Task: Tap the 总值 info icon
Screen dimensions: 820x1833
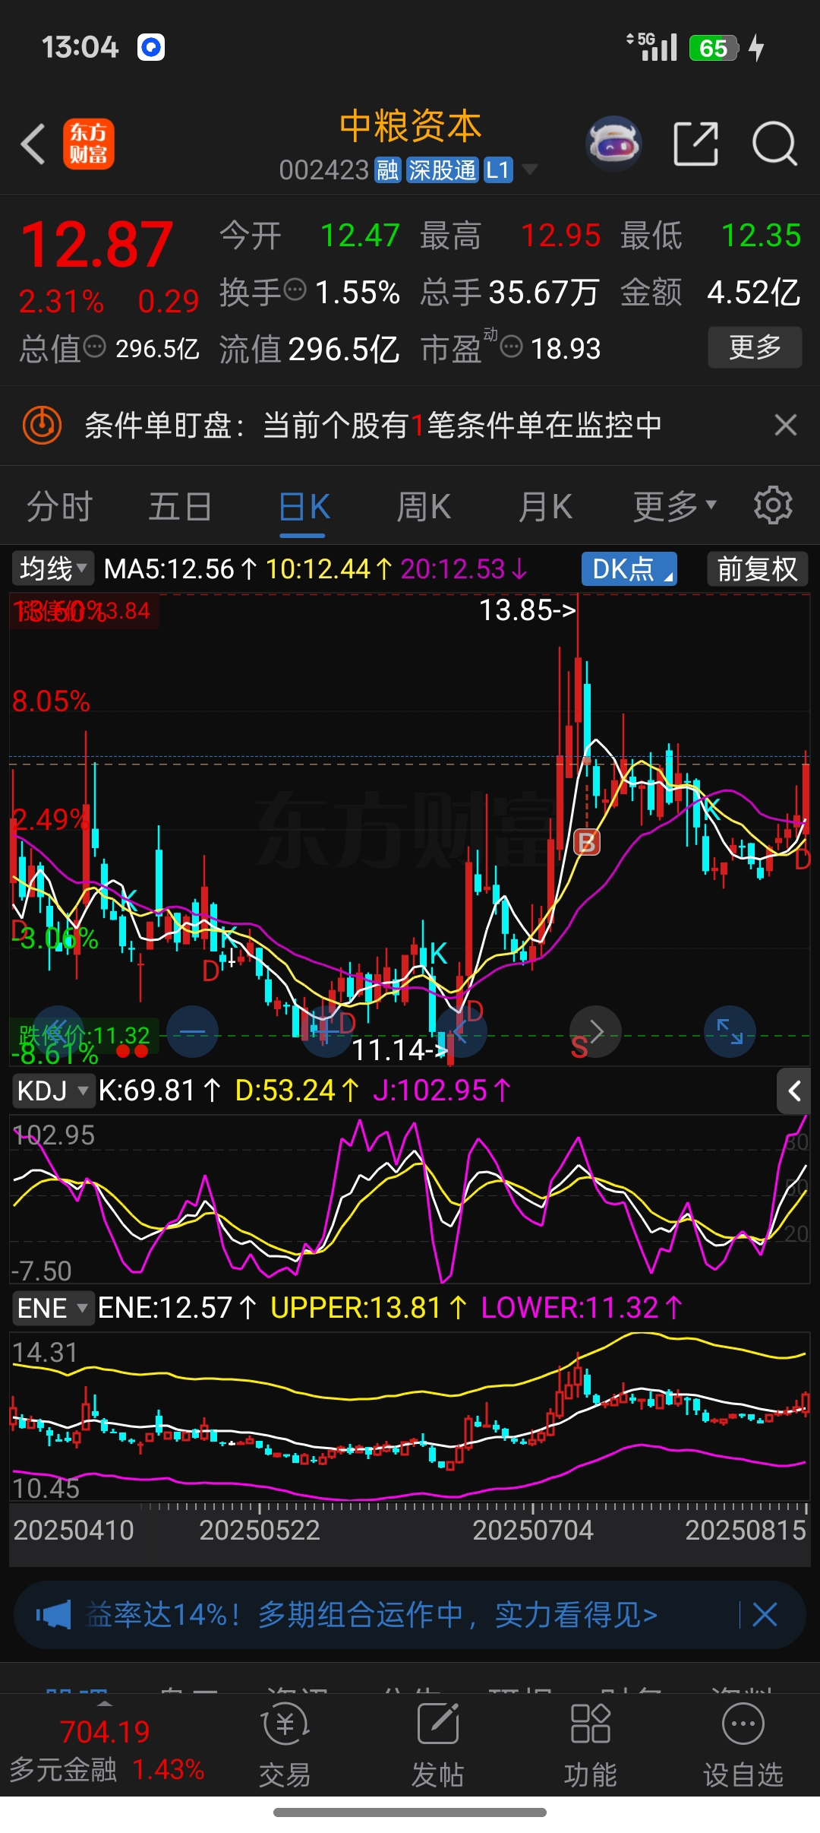Action: (94, 347)
